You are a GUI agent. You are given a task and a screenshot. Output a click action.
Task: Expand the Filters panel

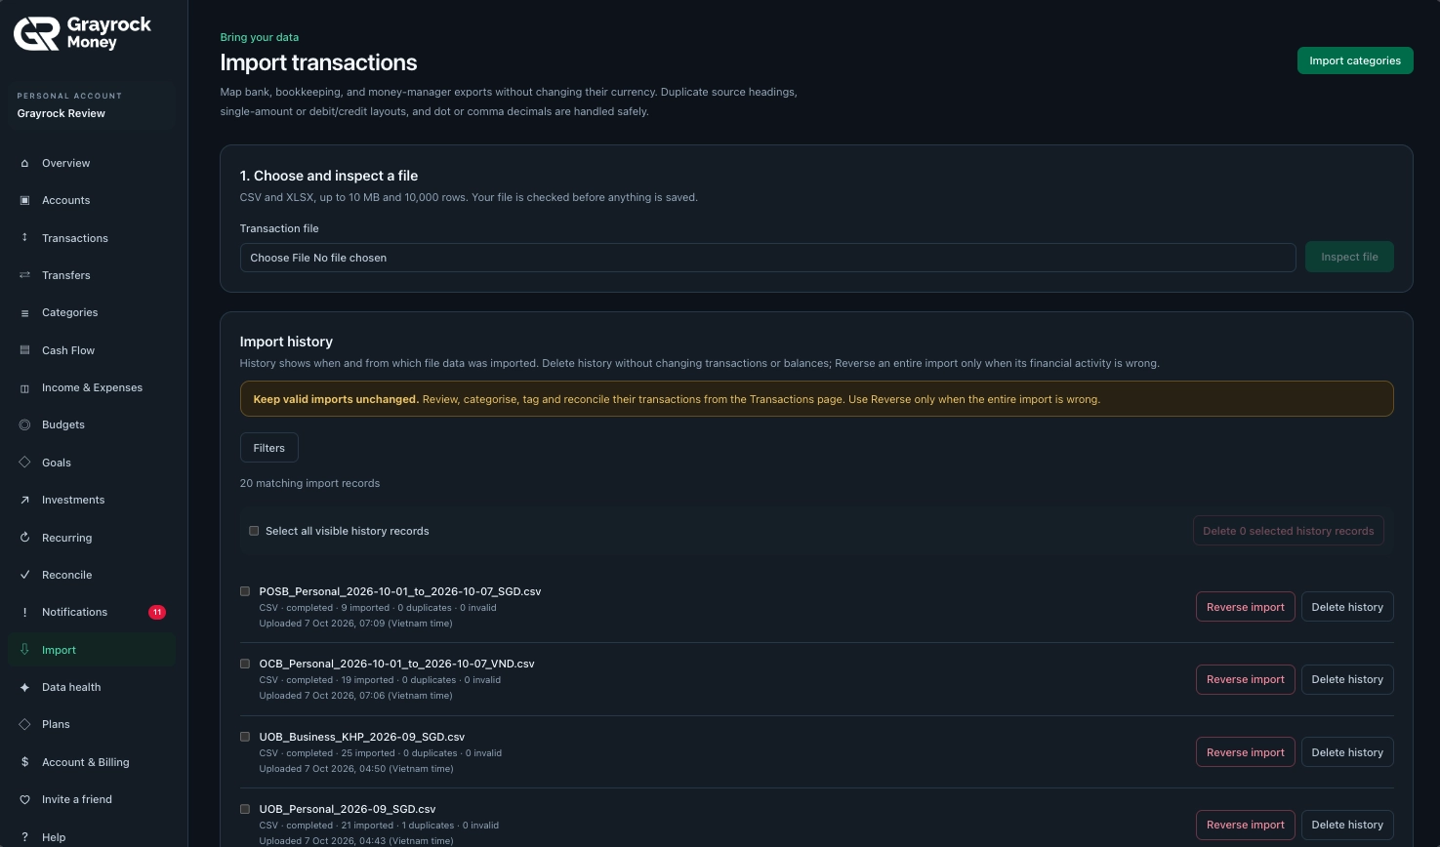coord(269,448)
